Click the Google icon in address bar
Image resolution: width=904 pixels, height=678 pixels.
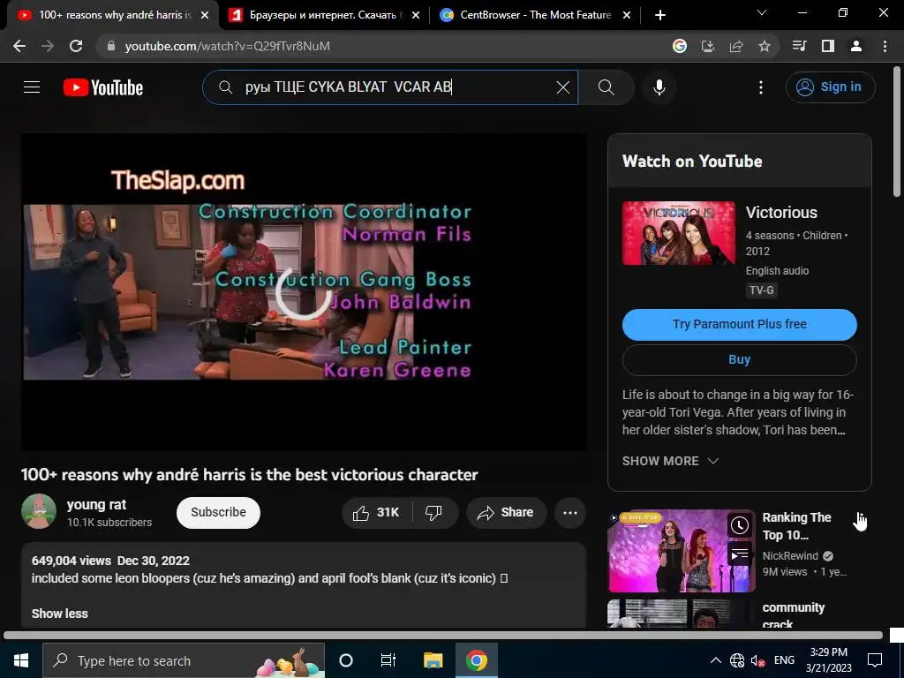coord(680,46)
